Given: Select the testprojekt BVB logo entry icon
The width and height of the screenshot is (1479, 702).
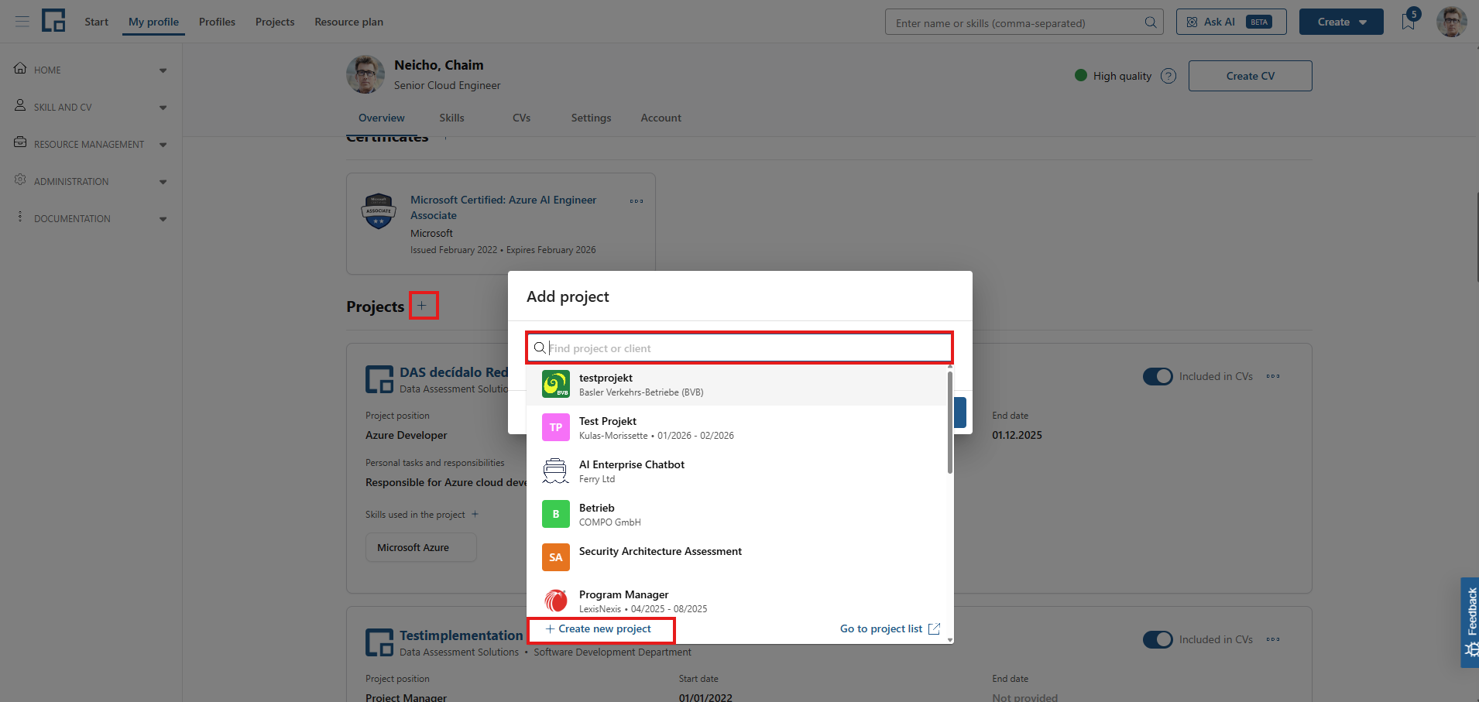Looking at the screenshot, I should pyautogui.click(x=556, y=384).
